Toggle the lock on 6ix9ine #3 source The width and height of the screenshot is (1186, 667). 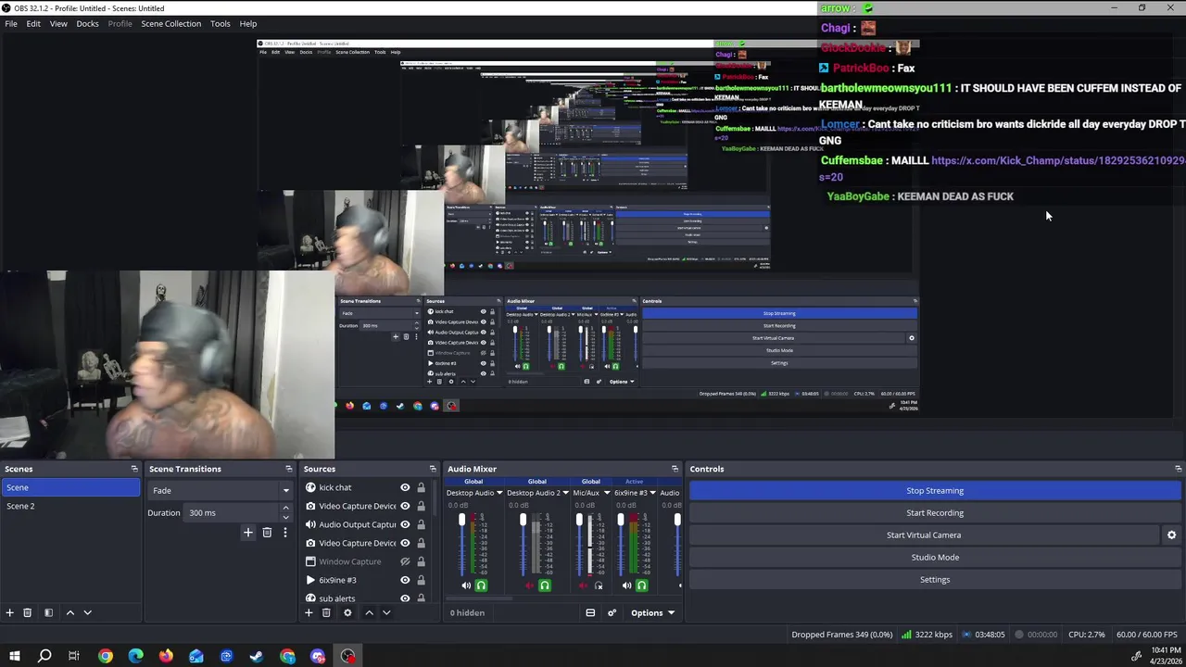(x=421, y=580)
